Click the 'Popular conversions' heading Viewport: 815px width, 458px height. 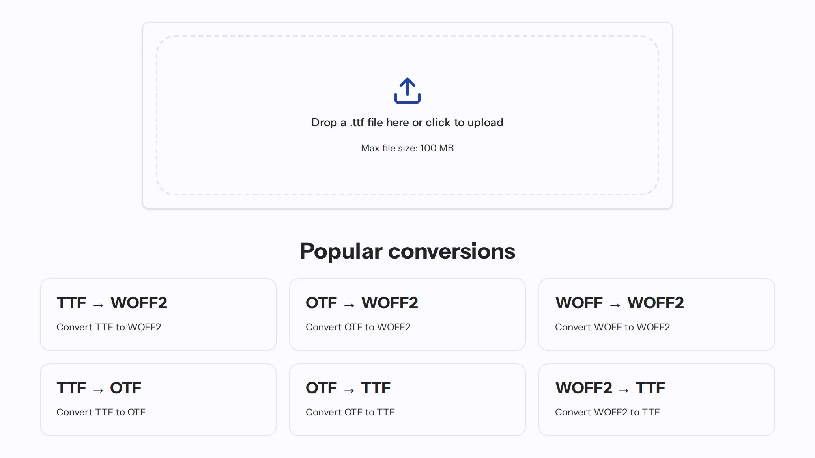tap(407, 251)
